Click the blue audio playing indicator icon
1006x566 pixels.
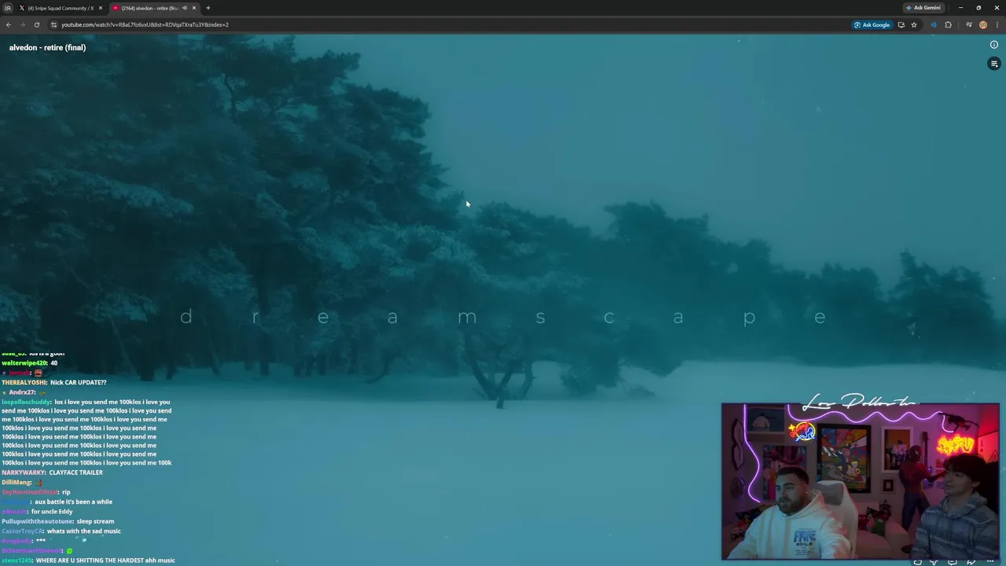pos(934,24)
